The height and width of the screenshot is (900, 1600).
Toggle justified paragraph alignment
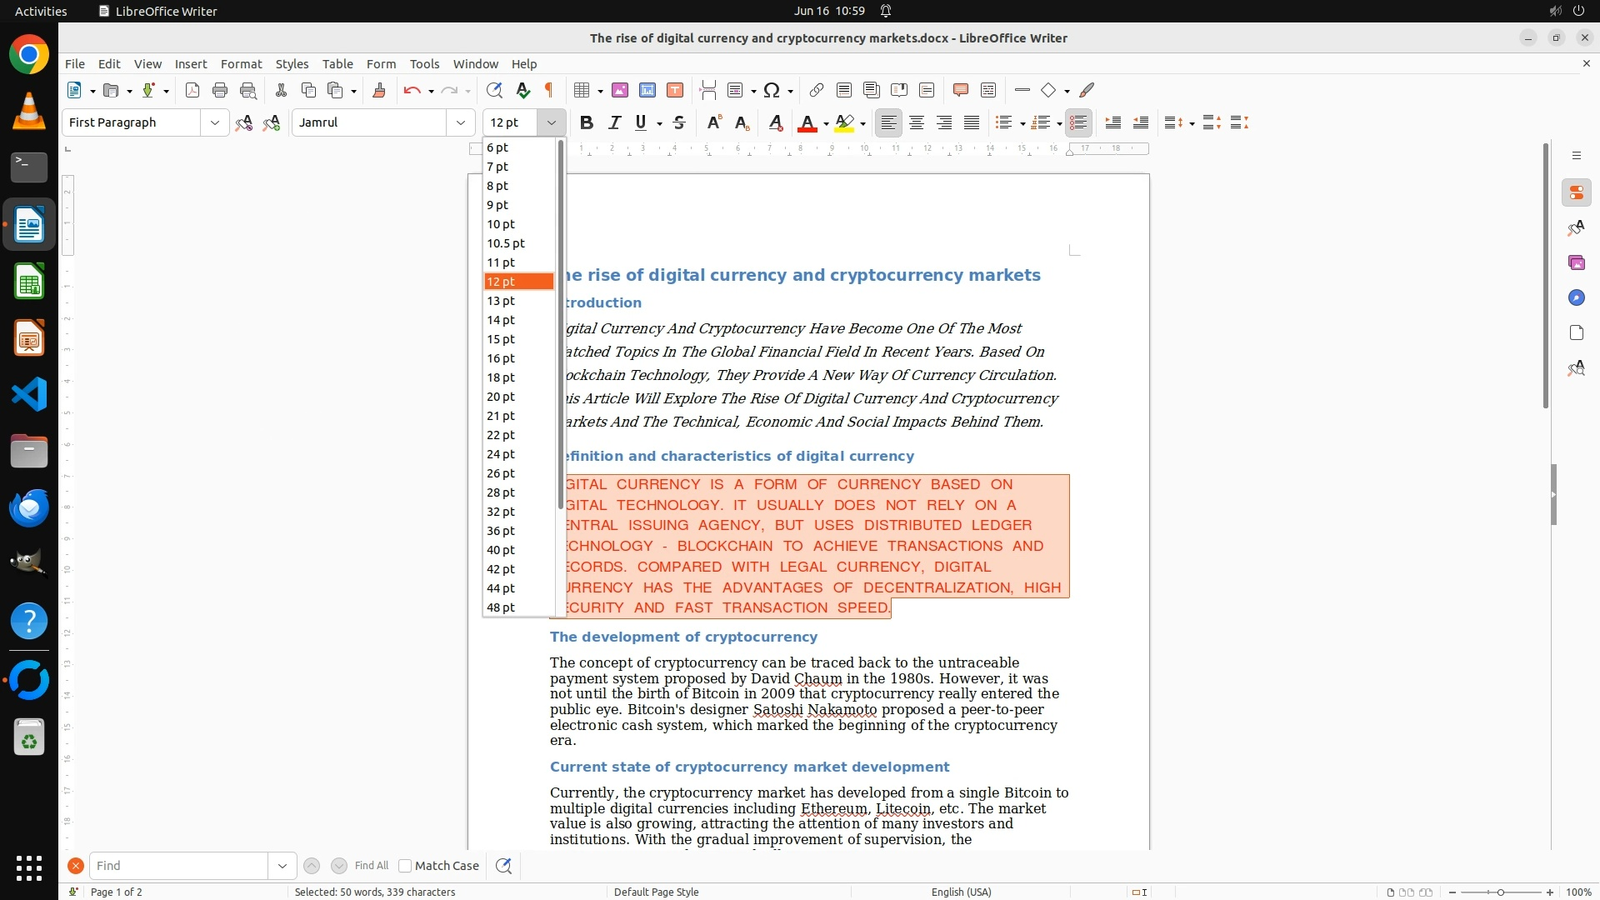click(x=972, y=122)
